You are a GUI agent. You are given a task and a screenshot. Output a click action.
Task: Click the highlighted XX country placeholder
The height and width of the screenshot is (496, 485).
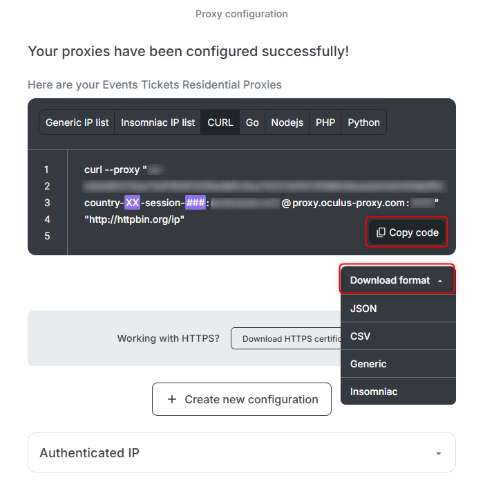tap(132, 203)
